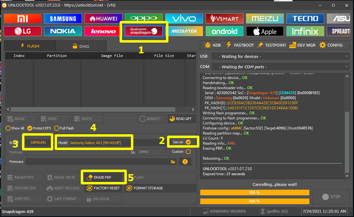Click the WRITE partition button
This screenshot has height=217, width=354.
click(88, 119)
